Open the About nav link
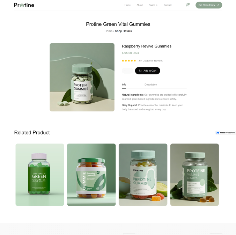This screenshot has width=236, height=235. (x=140, y=5)
